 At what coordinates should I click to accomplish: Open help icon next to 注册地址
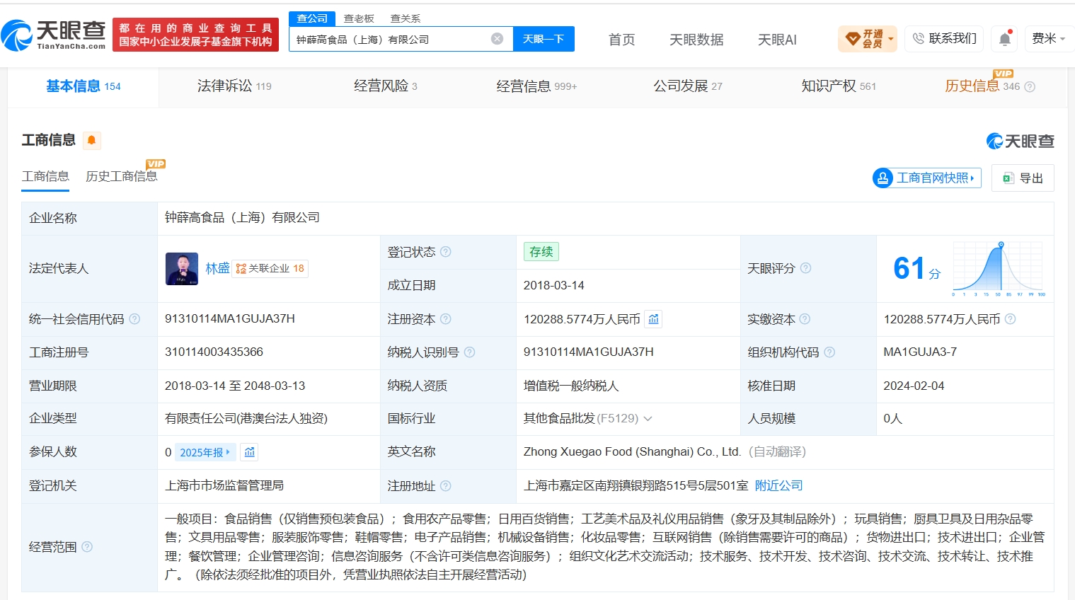tap(446, 486)
